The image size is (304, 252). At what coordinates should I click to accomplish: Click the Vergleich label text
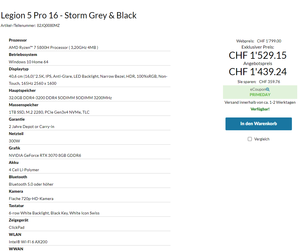pos(262,139)
